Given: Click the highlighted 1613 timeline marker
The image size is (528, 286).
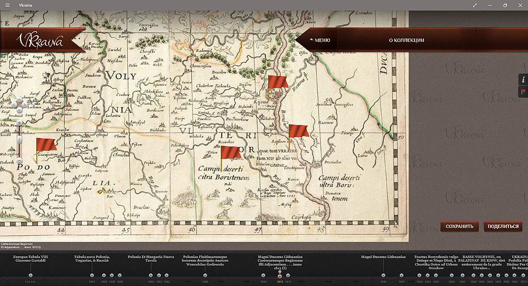Looking at the screenshot, I should tap(279, 277).
